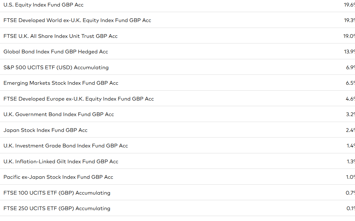Select the 0.7% FTSE 100 ETF percentage
The height and width of the screenshot is (221, 355).
pos(350,193)
